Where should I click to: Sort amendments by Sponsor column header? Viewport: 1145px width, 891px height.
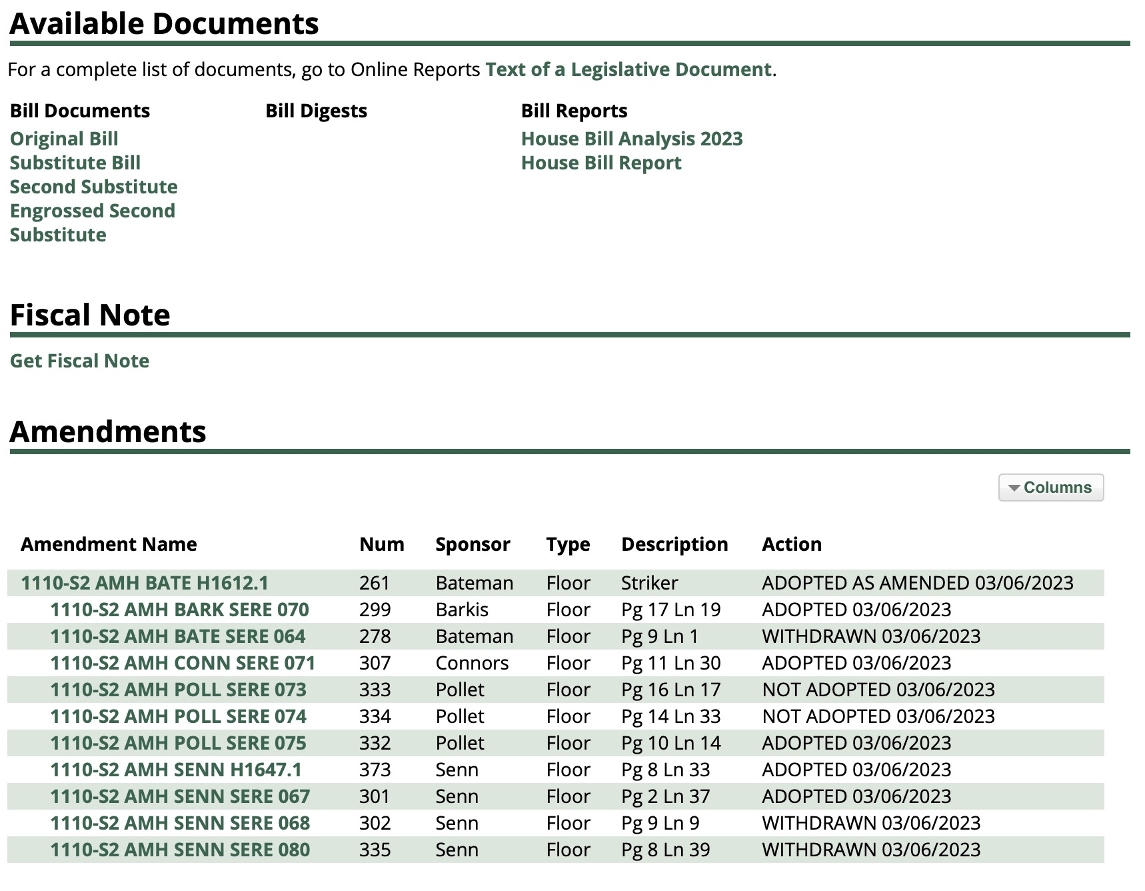pos(472,544)
